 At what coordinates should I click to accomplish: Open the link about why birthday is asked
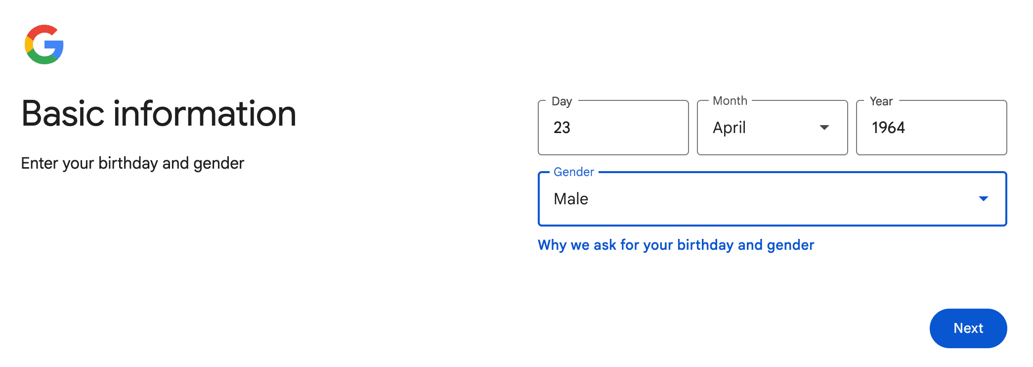(x=675, y=245)
